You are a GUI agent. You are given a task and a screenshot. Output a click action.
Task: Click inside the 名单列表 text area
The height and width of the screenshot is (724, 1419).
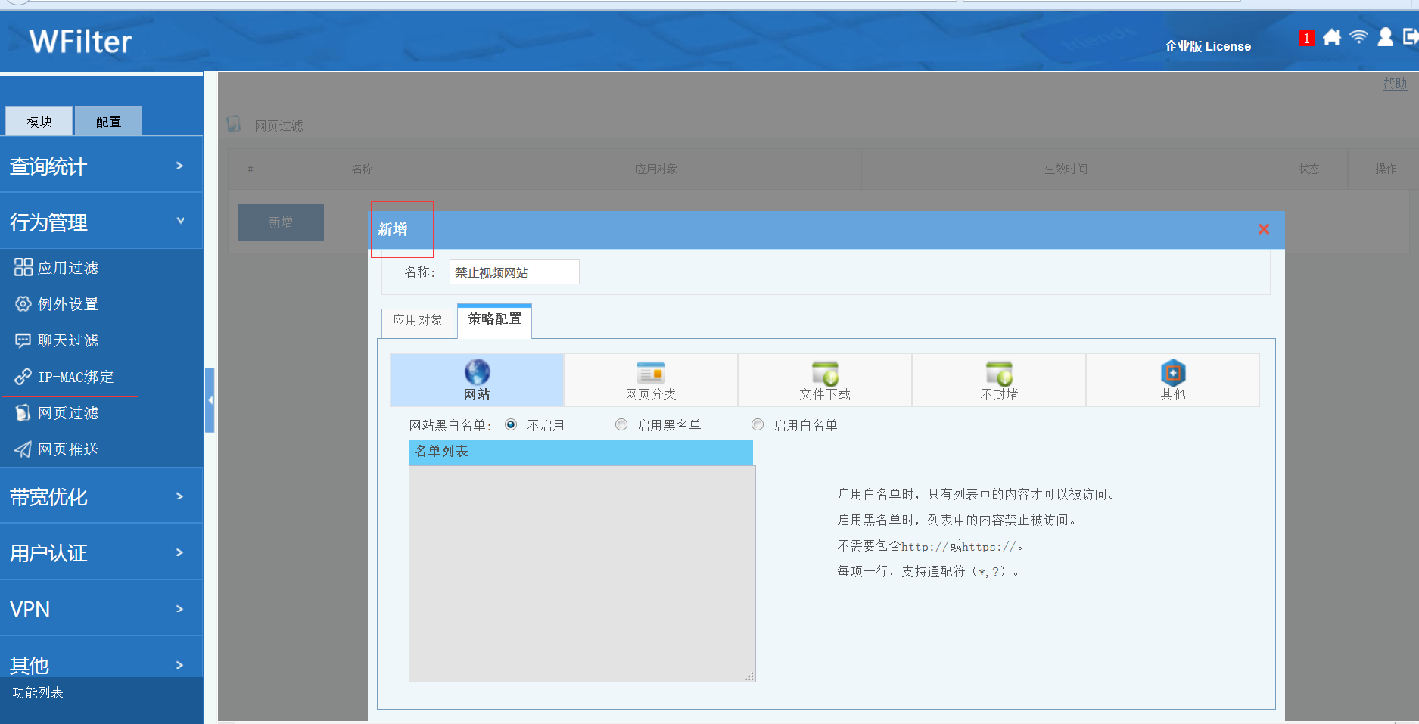click(581, 573)
